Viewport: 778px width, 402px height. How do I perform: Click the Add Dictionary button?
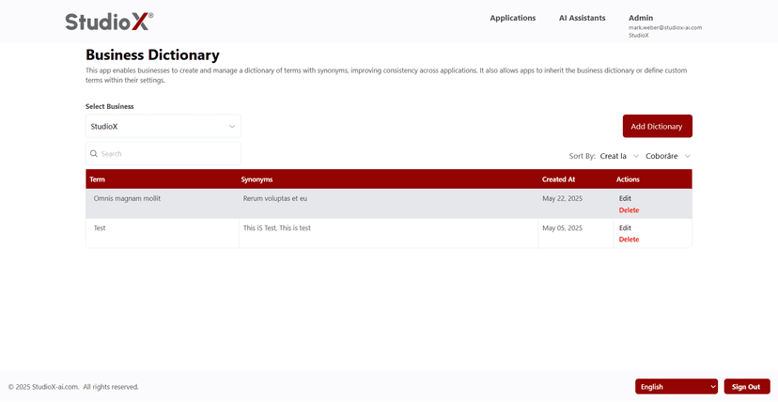(x=657, y=127)
